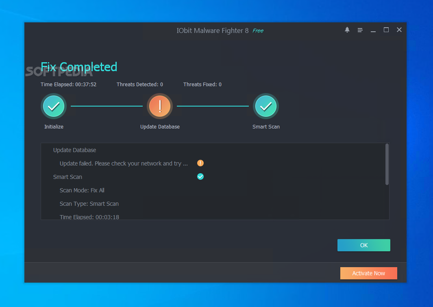Image resolution: width=433 pixels, height=307 pixels.
Task: Click the 'Time Elapsed: 00:37:52' summary text
Action: [68, 85]
